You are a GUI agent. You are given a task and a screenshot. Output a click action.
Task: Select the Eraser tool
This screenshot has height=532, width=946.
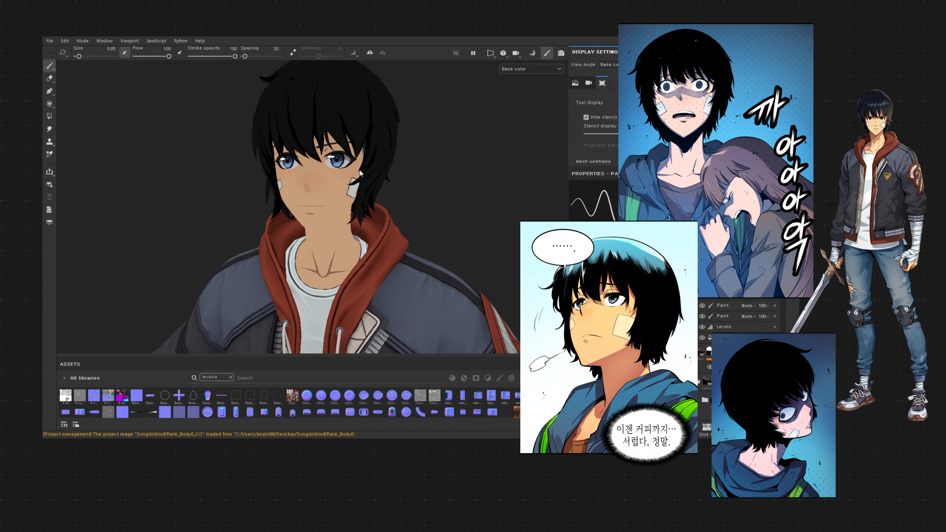(x=49, y=78)
